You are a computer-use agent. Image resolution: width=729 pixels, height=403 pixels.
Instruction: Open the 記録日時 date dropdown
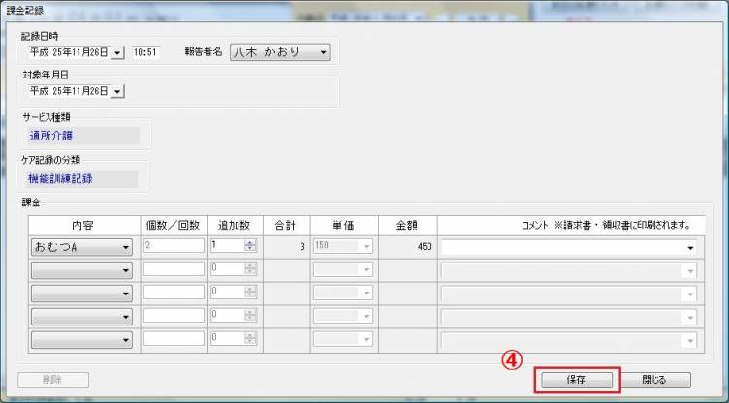118,52
